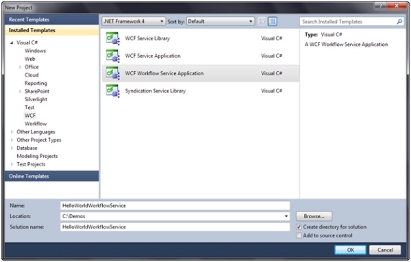The image size is (411, 262).
Task: Click the Browse... button
Action: click(x=314, y=216)
